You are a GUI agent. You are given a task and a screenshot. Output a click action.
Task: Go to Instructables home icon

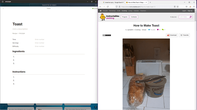point(100,11)
